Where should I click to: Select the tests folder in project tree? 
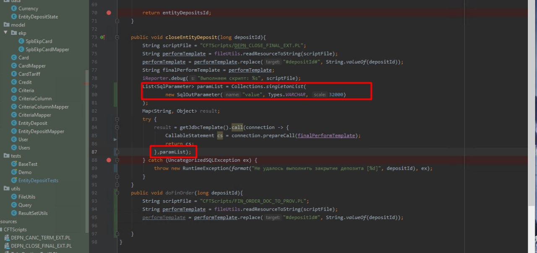coord(13,156)
